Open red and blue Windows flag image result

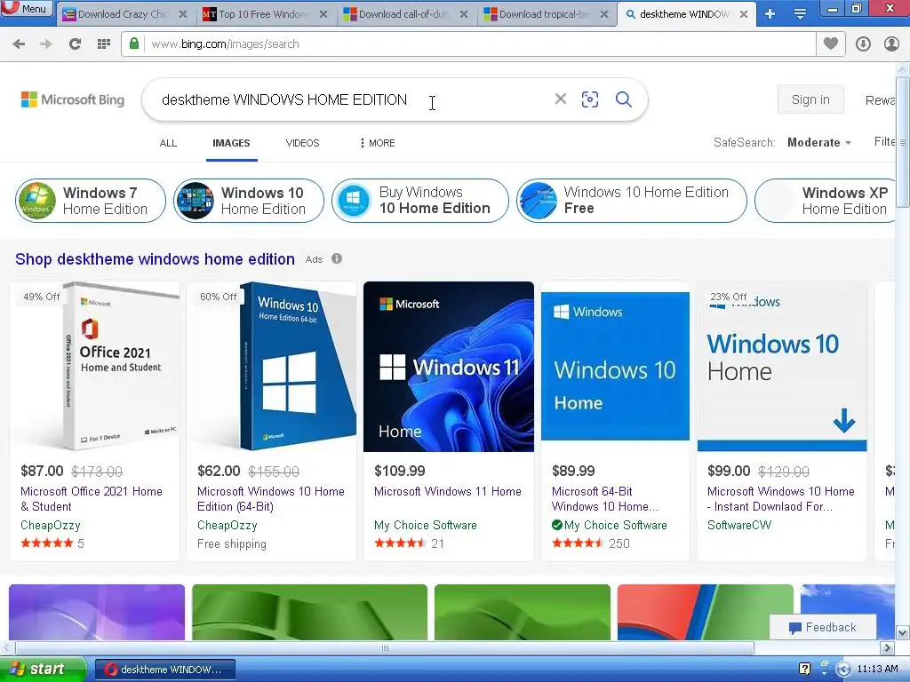705,612
